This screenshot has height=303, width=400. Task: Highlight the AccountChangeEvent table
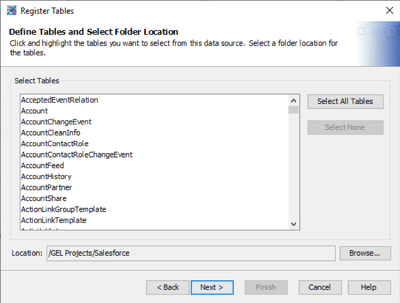[x=56, y=122]
